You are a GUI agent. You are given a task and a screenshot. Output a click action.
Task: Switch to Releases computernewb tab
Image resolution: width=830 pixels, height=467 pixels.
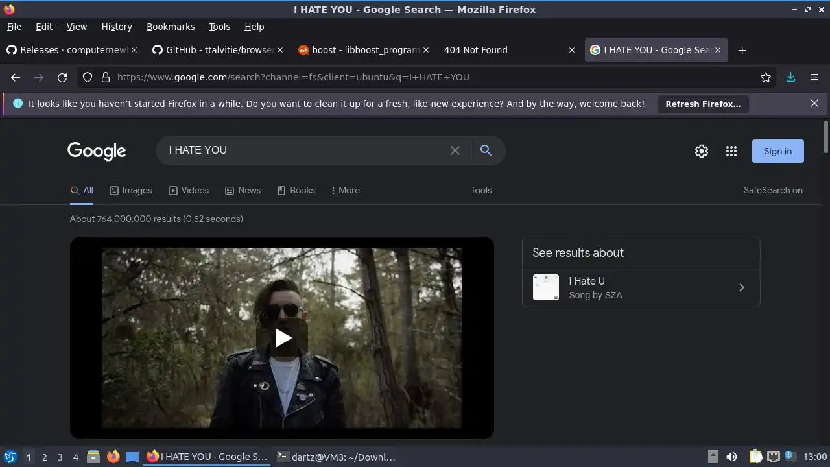click(71, 50)
